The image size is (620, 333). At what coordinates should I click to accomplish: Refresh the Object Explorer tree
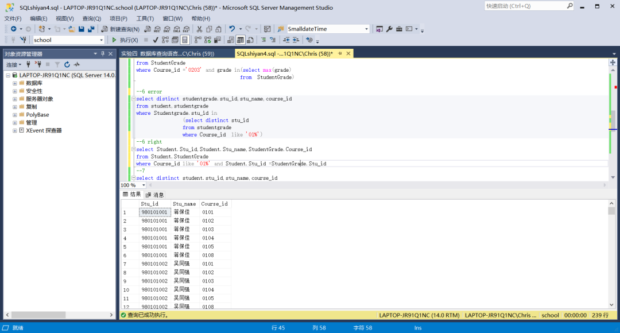pos(67,64)
